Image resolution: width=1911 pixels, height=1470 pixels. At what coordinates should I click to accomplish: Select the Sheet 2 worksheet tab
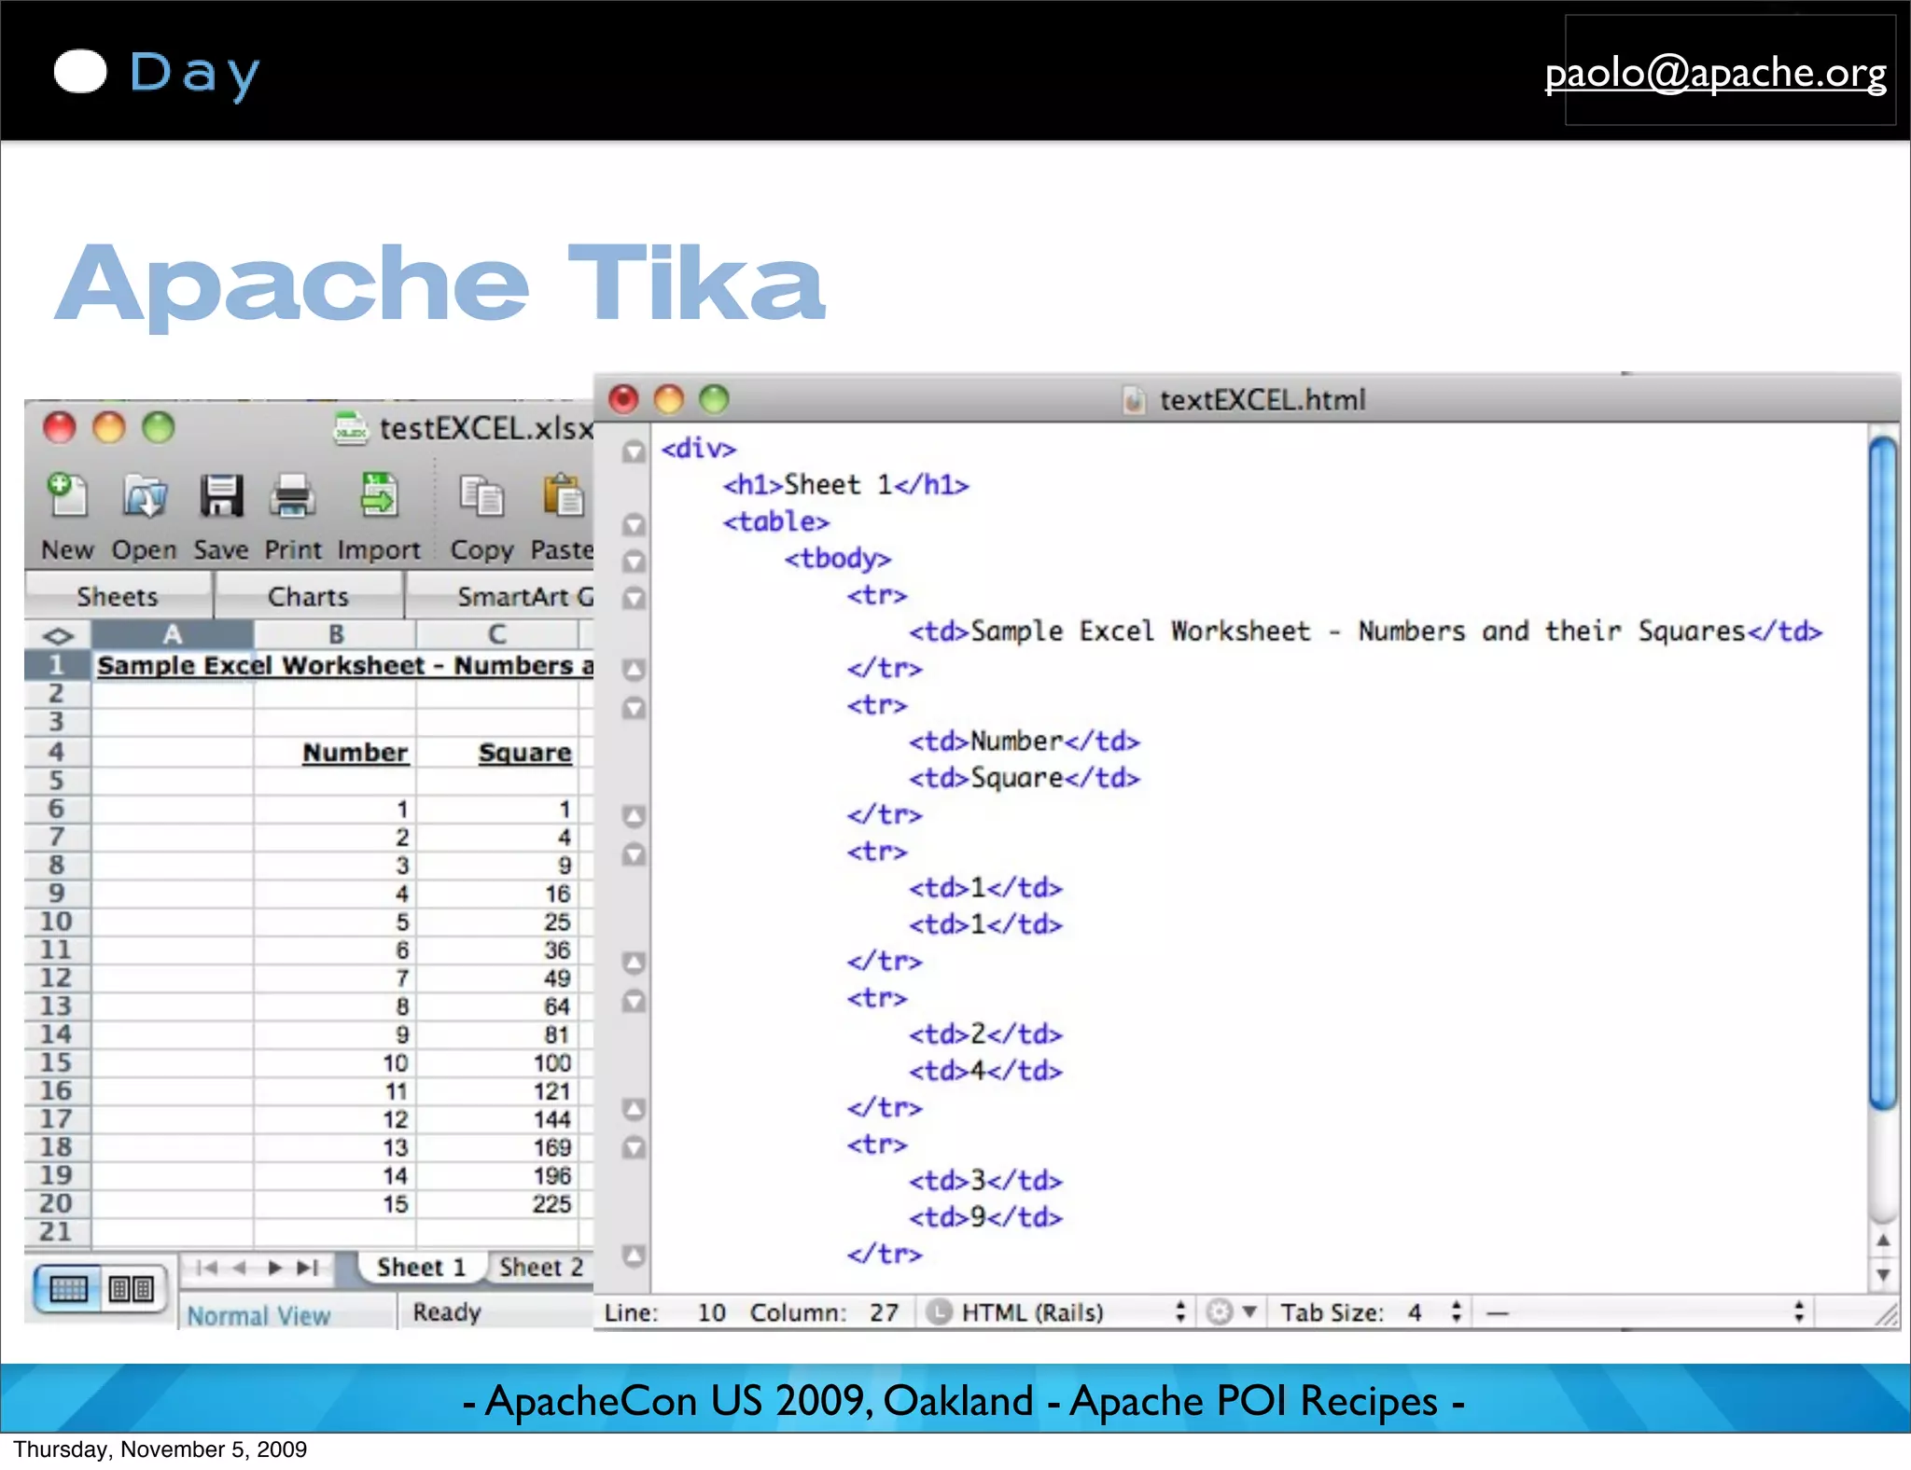pos(541,1267)
